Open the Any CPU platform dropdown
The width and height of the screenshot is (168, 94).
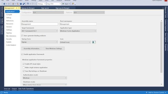coord(54,4)
